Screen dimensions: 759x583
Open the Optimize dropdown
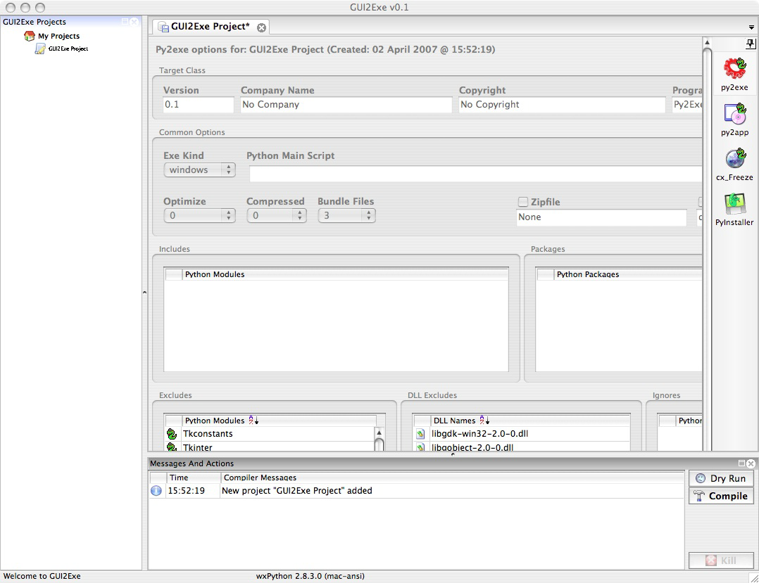click(199, 216)
